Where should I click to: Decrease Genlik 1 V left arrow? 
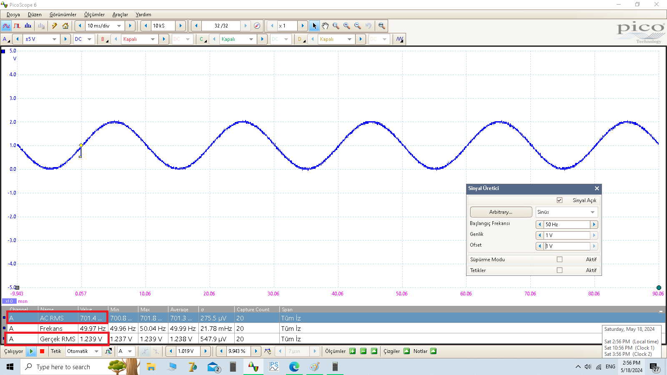tap(540, 235)
